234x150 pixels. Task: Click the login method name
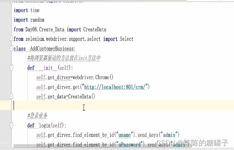(x=46, y=125)
